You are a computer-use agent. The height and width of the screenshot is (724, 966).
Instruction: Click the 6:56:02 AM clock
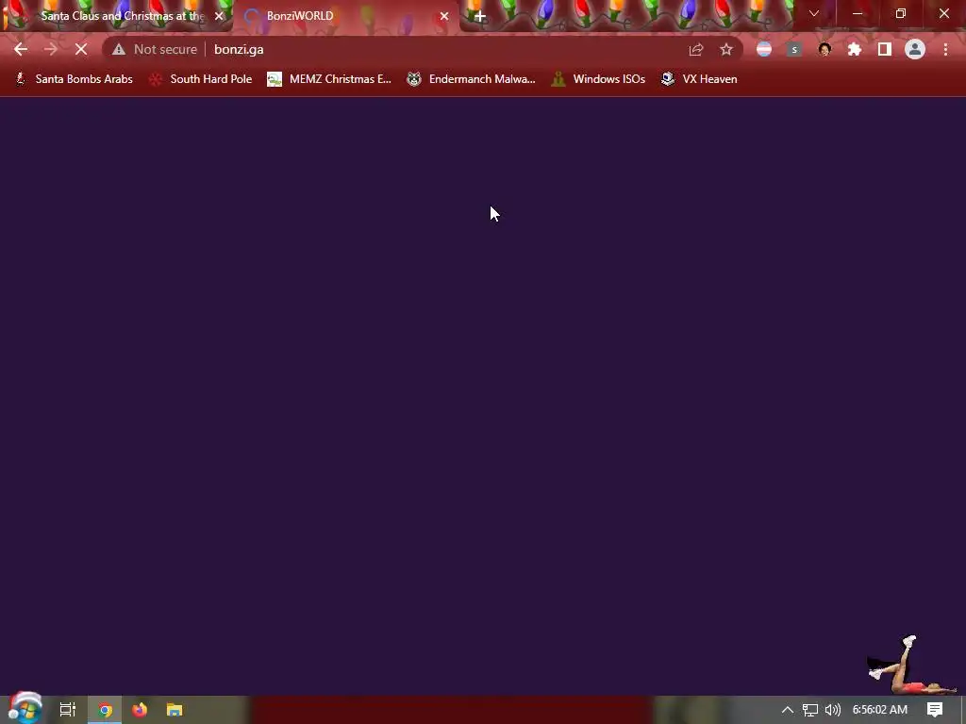[x=880, y=710]
